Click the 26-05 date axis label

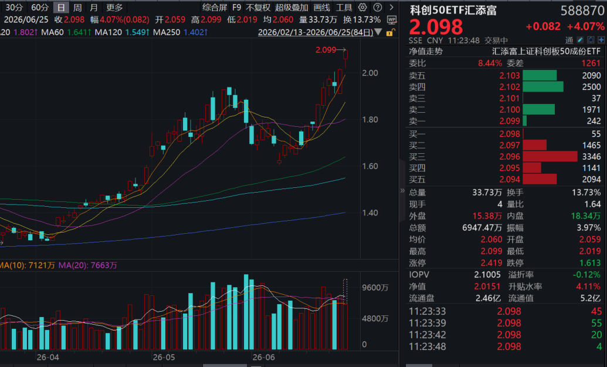pyautogui.click(x=164, y=358)
